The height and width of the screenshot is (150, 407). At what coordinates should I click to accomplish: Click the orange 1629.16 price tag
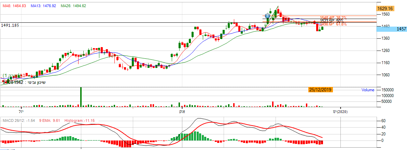(385, 8)
